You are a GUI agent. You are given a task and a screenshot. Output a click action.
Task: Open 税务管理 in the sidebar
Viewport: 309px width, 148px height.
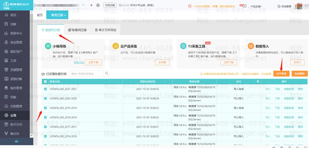(x=16, y=88)
